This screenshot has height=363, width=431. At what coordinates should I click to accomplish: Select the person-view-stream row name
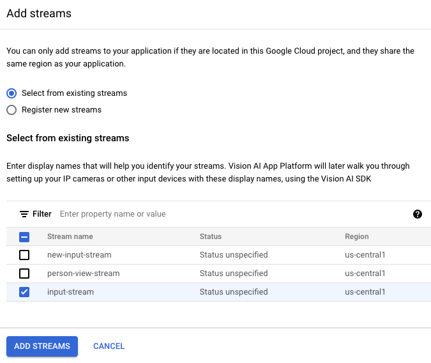[83, 274]
